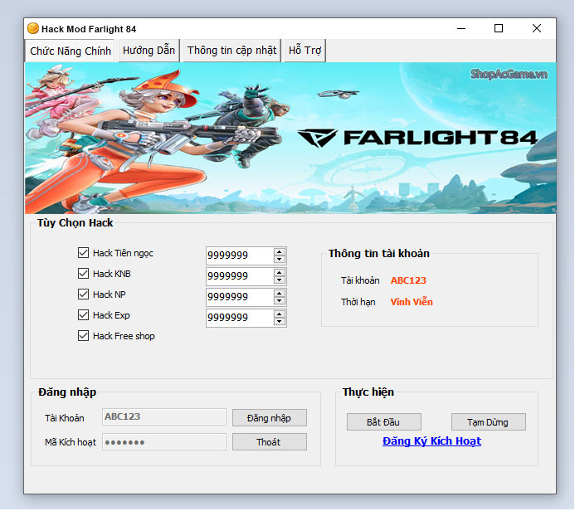Close the Hack Mod Farlight 84 window
The height and width of the screenshot is (511, 575).
click(537, 28)
